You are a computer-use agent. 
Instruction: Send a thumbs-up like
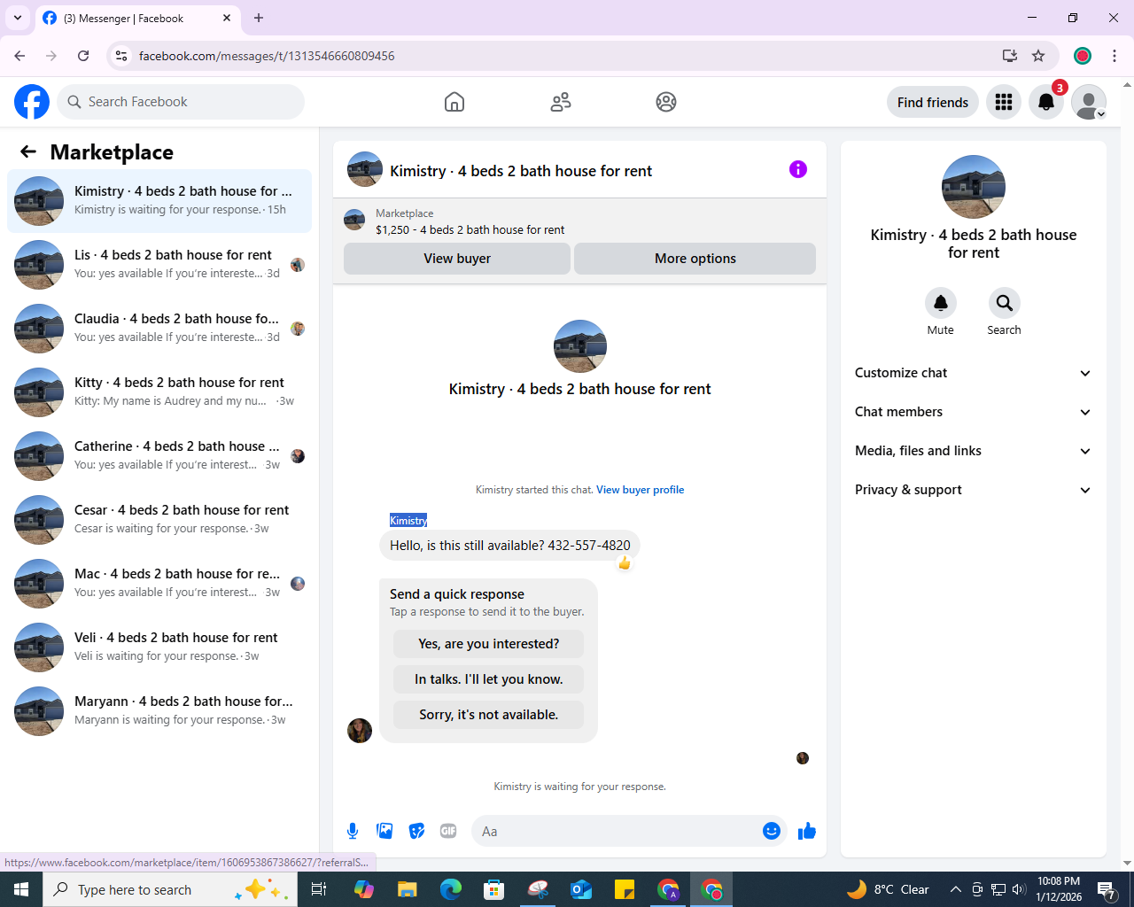coord(807,831)
